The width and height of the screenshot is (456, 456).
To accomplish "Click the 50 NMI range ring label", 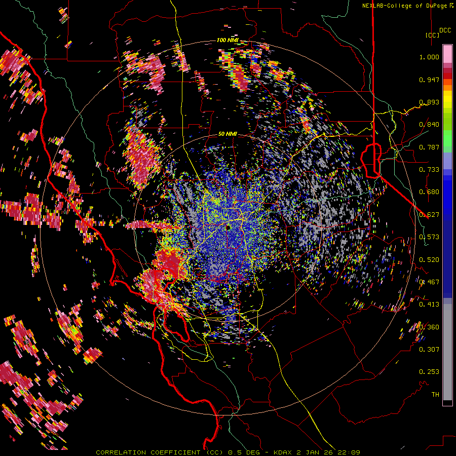I will click(227, 134).
